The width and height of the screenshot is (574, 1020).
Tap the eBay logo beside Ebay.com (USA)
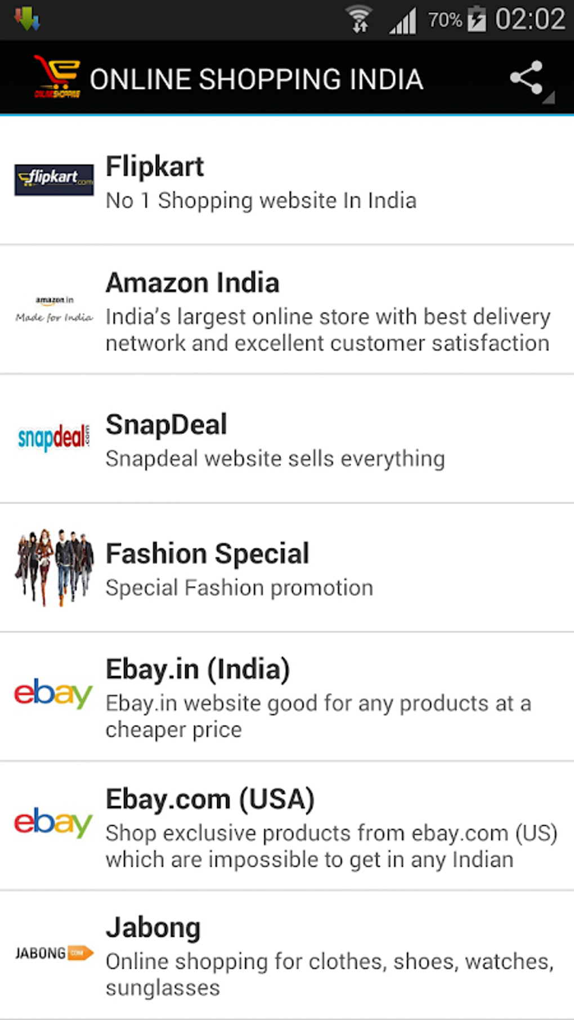53,823
